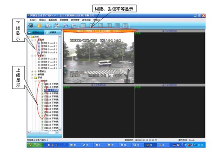The width and height of the screenshot is (219, 153).
Task: Switch to single-window view layout
Action: 83,26
